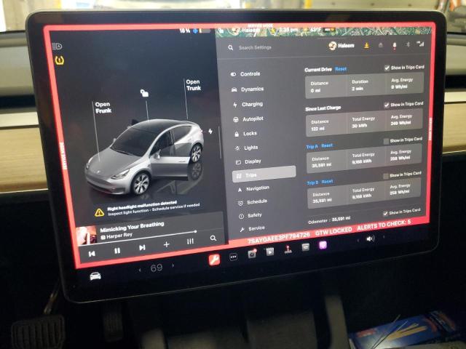
Task: Lower volume with left arrow
Action: pyautogui.click(x=358, y=240)
